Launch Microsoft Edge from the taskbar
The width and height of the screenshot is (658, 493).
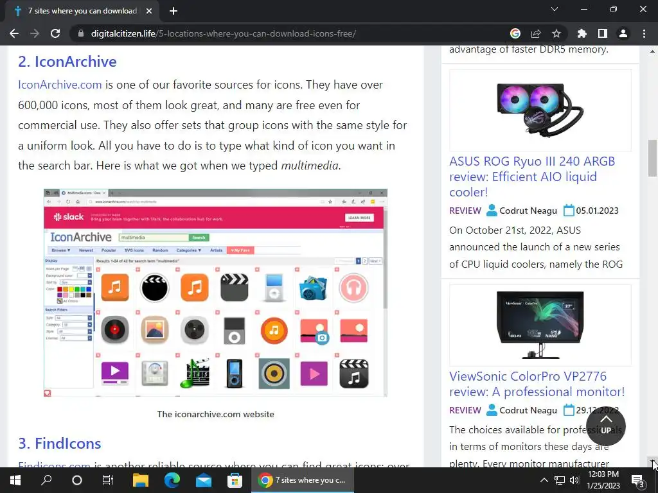pyautogui.click(x=172, y=480)
